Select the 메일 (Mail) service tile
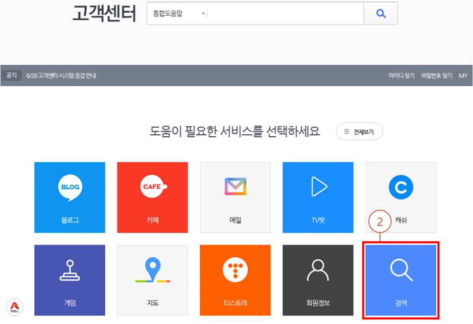Viewport: 473px width, 324px height. click(236, 198)
